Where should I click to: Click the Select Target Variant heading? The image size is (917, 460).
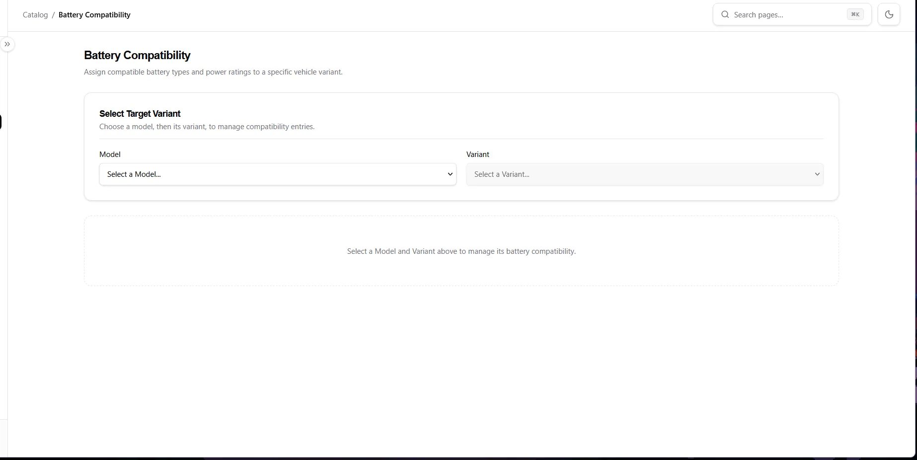(x=140, y=114)
